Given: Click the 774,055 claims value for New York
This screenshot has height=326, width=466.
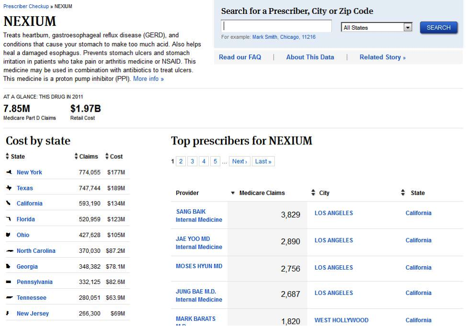Looking at the screenshot, I should point(89,173).
